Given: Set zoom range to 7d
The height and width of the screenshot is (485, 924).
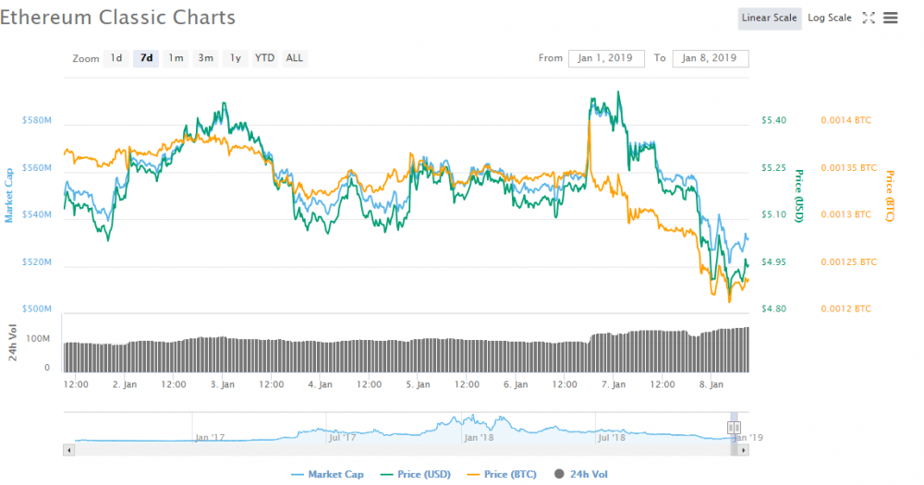Looking at the screenshot, I should click(146, 58).
